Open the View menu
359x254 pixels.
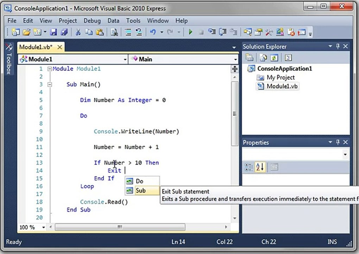click(46, 21)
